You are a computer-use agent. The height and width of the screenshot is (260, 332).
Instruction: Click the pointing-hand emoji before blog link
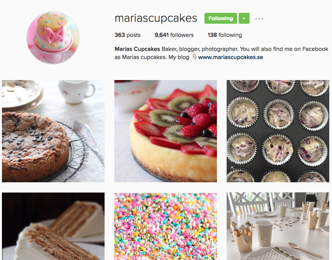pos(194,57)
